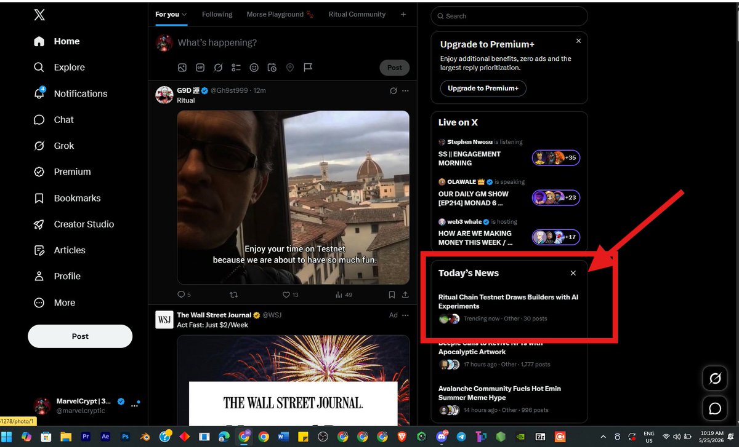Schedule the post with calendar icon
This screenshot has height=447, width=739.
point(272,68)
